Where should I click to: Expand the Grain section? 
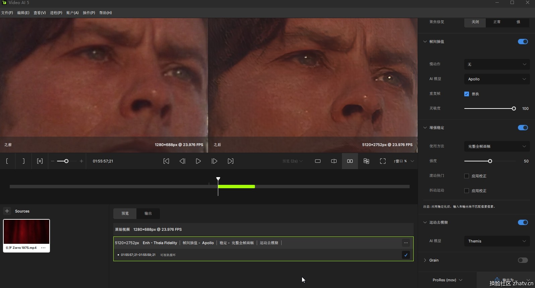pos(425,260)
